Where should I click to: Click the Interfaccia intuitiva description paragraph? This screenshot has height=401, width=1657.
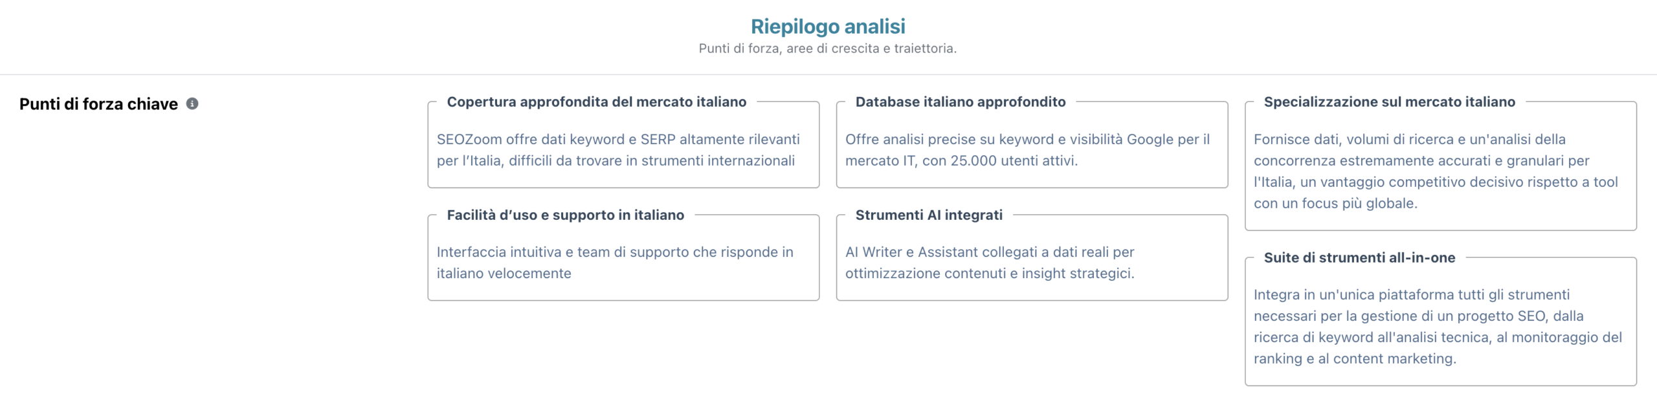coord(615,263)
